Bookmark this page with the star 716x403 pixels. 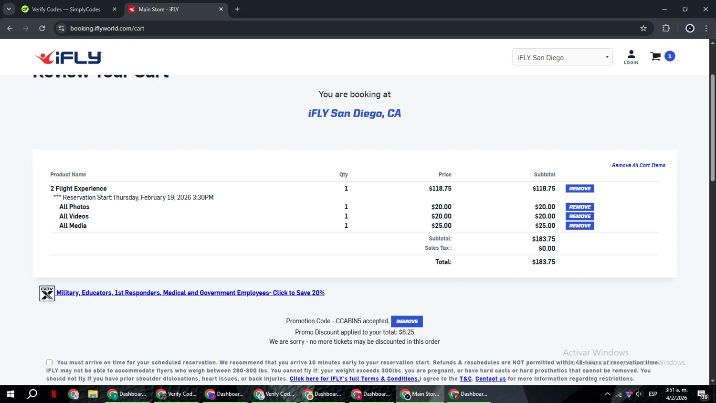tap(643, 28)
